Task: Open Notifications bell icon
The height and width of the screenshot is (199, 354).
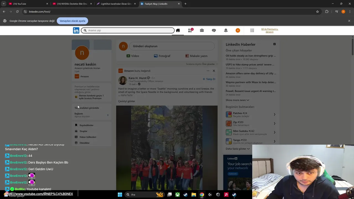Action: point(226,30)
